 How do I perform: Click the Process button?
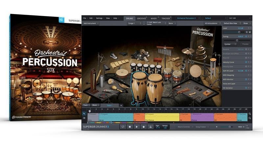point(245,44)
